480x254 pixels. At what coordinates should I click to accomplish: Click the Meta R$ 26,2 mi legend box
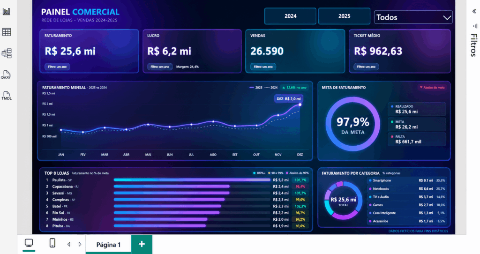417,124
